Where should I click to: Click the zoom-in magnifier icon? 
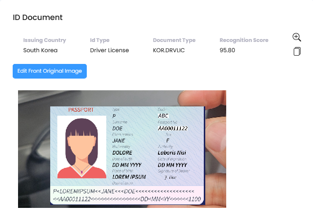point(296,37)
